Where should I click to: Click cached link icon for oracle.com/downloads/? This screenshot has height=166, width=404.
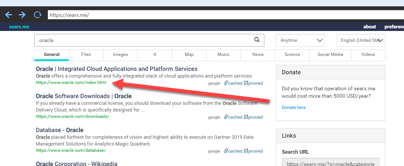[226, 117]
